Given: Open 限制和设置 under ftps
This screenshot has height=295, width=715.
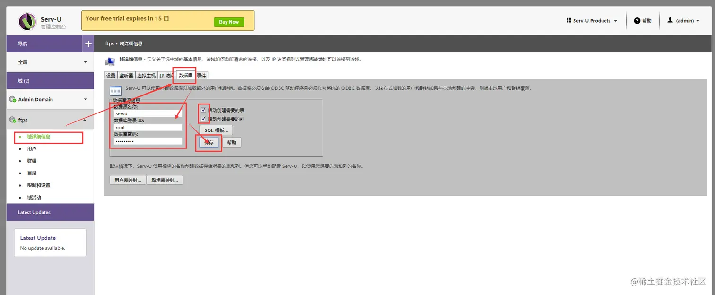Looking at the screenshot, I should pyautogui.click(x=39, y=185).
